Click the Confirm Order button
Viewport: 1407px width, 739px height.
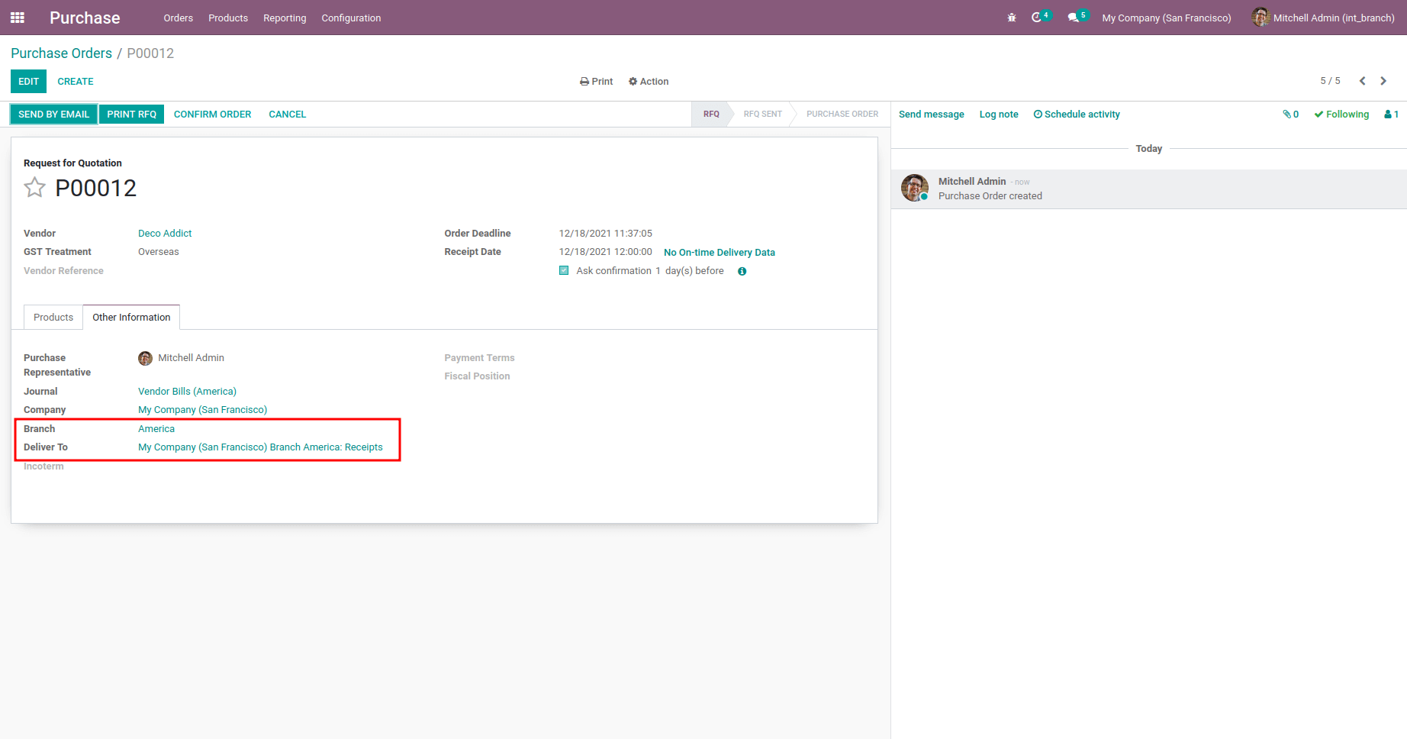coord(212,115)
